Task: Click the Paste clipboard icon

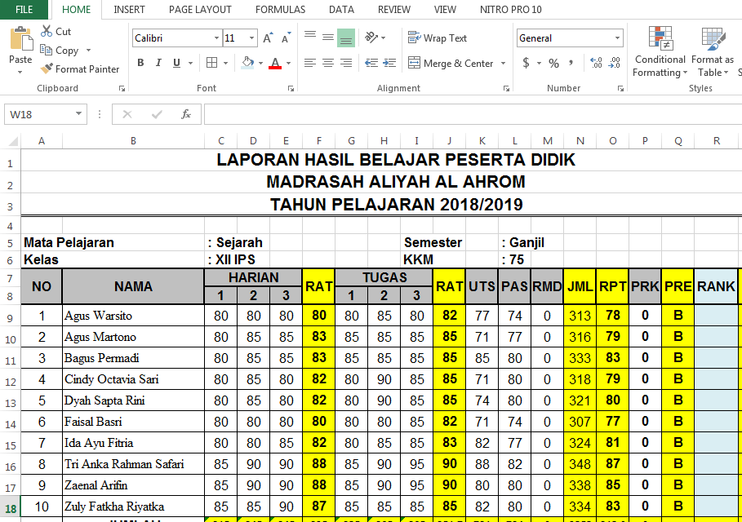Action: (x=21, y=39)
